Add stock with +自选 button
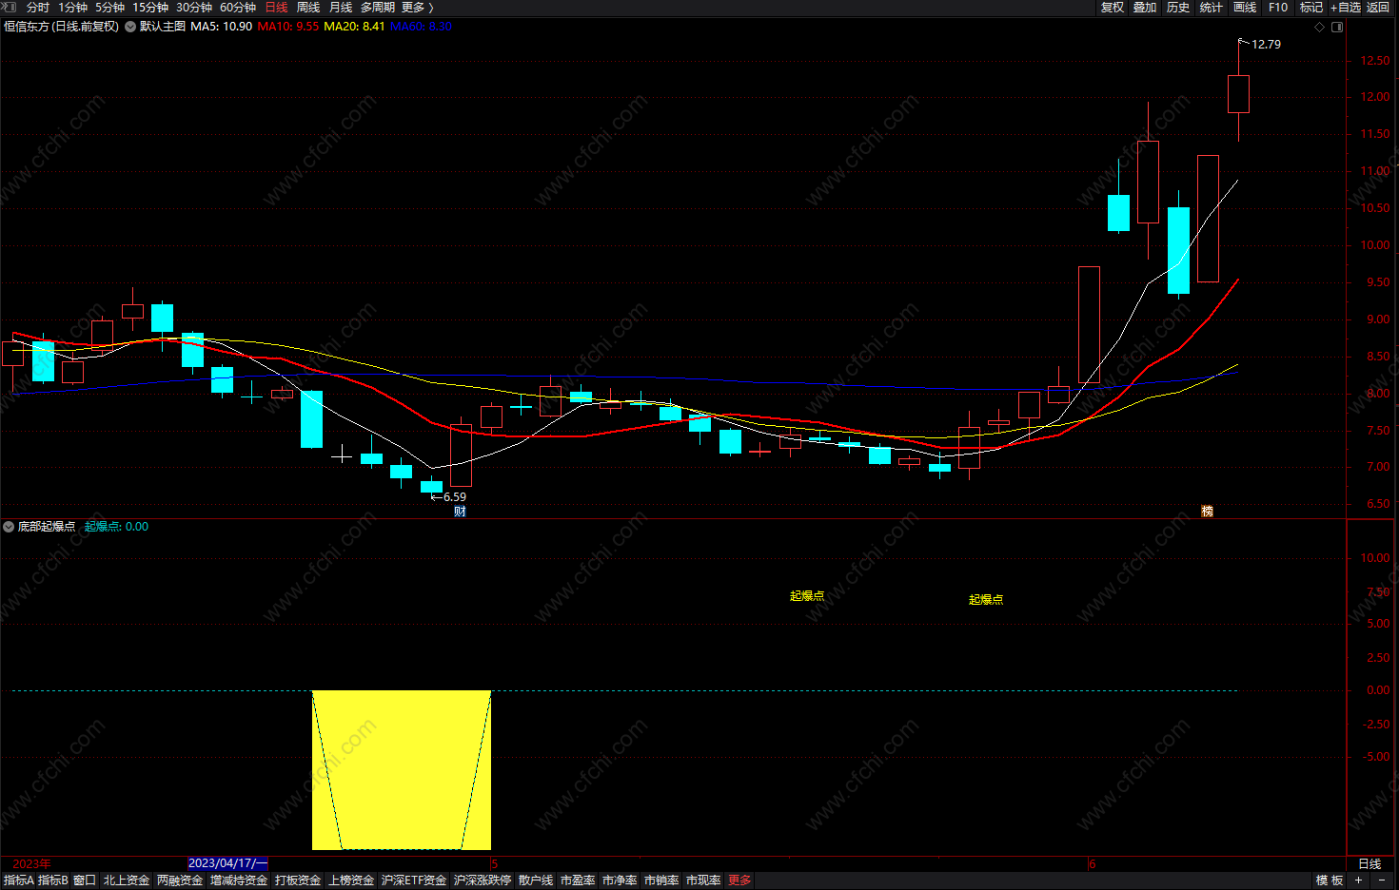The image size is (1399, 890). click(1346, 8)
